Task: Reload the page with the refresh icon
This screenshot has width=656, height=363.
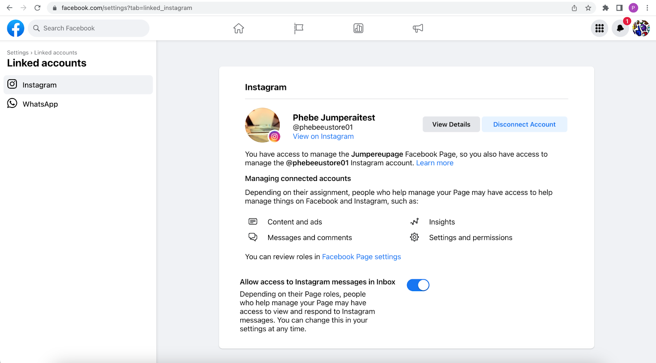Action: click(37, 8)
